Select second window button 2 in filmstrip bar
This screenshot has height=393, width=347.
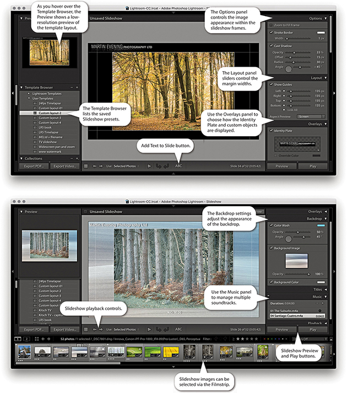click(x=26, y=339)
